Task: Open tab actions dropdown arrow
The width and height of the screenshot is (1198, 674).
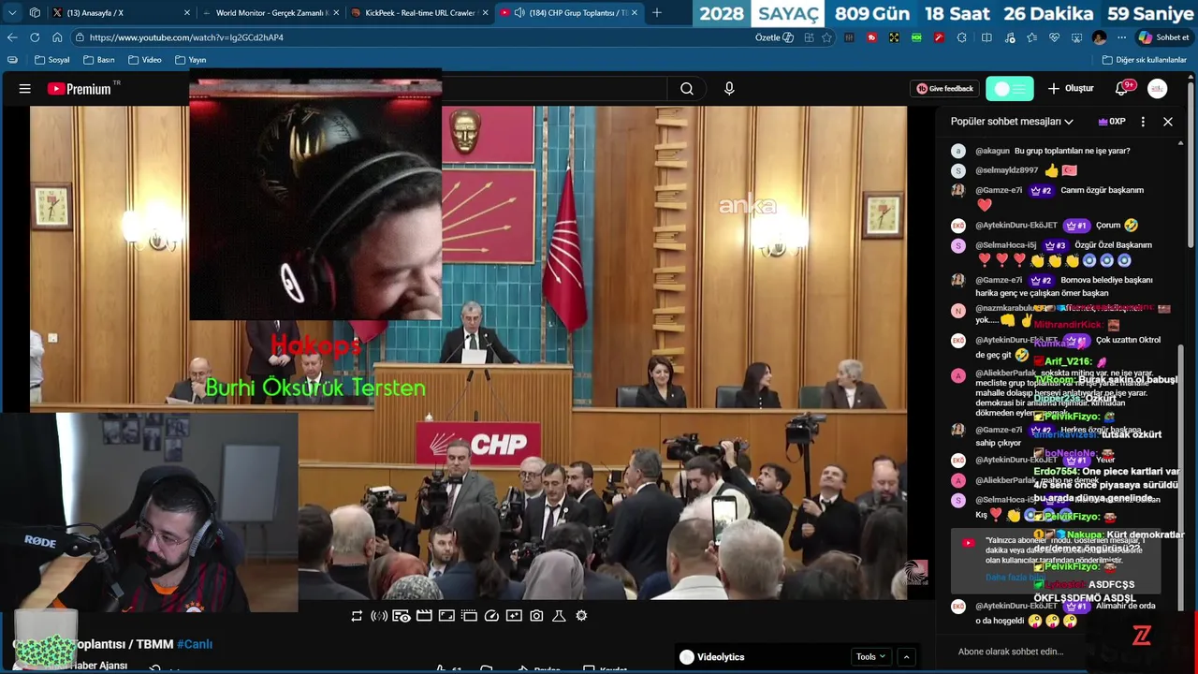Action: click(x=12, y=13)
